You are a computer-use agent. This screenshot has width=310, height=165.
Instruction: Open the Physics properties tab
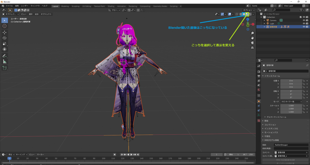coord(259,106)
